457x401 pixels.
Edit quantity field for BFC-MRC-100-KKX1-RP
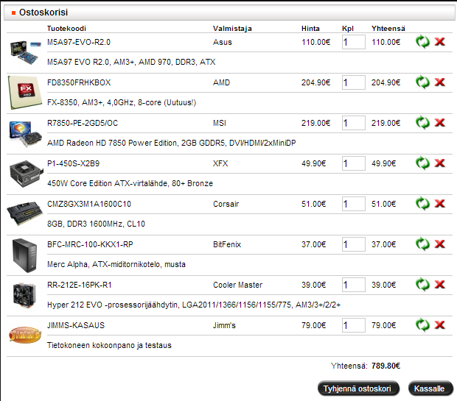[x=354, y=244]
